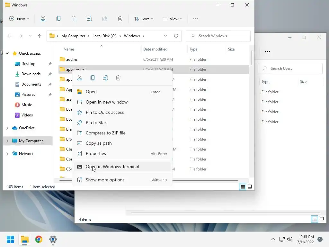Choose Compress to ZIP file

(122, 133)
